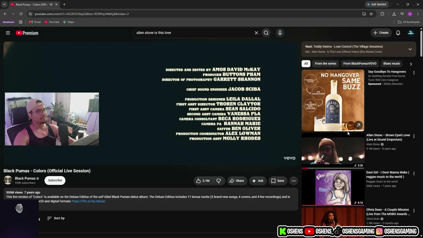
Task: Open the Olivia Dean video thumbnail
Action: point(333,217)
